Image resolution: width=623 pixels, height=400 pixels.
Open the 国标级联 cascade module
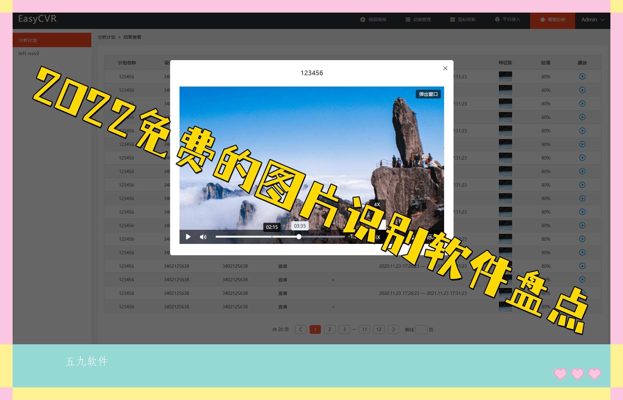coord(463,20)
